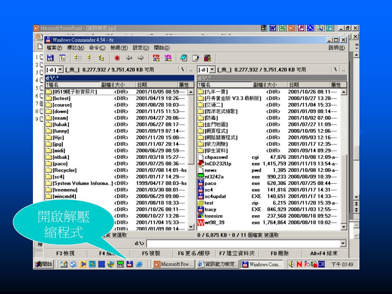Image resolution: width=392 pixels, height=294 pixels.
Task: Click the volume speaker tray icon
Action: click(291, 264)
